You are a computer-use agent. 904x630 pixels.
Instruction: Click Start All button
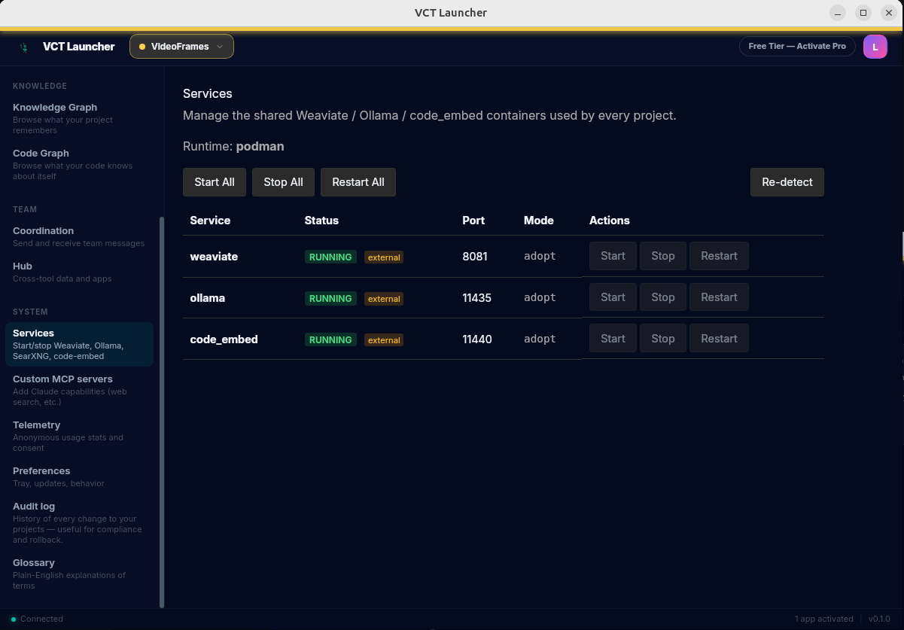(215, 182)
